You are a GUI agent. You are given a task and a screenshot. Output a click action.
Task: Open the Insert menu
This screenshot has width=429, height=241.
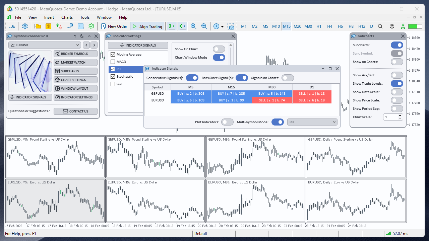point(49,17)
